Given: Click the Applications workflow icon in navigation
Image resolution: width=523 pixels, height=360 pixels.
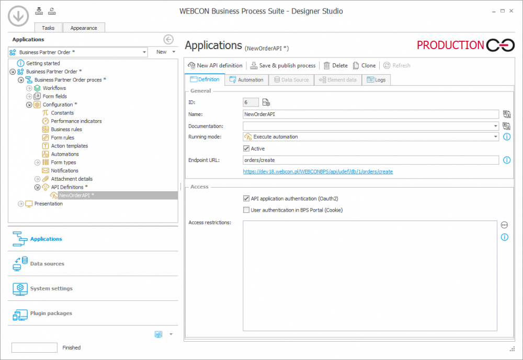Looking at the screenshot, I should [x=20, y=239].
